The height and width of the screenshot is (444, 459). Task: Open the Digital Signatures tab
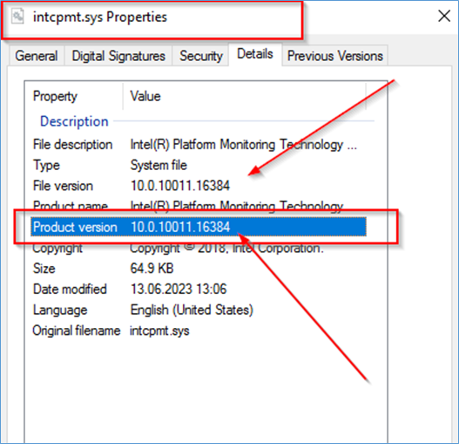pyautogui.click(x=118, y=56)
